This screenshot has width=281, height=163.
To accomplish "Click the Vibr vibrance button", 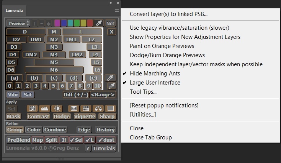I will coord(13,94).
